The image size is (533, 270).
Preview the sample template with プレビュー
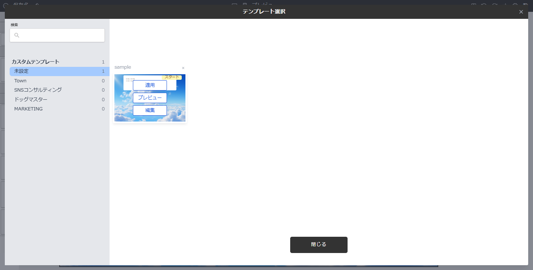(x=150, y=98)
